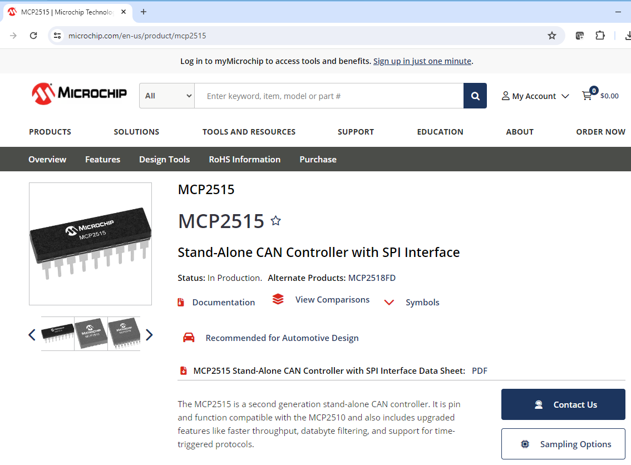Open the My Account dropdown arrow

[566, 95]
